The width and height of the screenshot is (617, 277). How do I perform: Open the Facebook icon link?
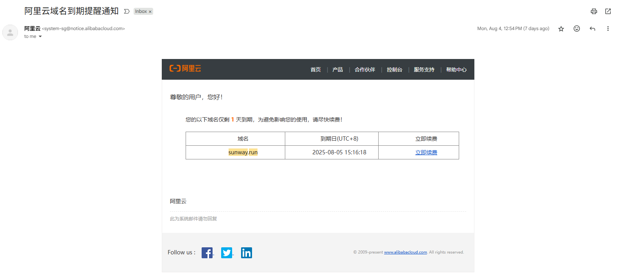point(207,253)
